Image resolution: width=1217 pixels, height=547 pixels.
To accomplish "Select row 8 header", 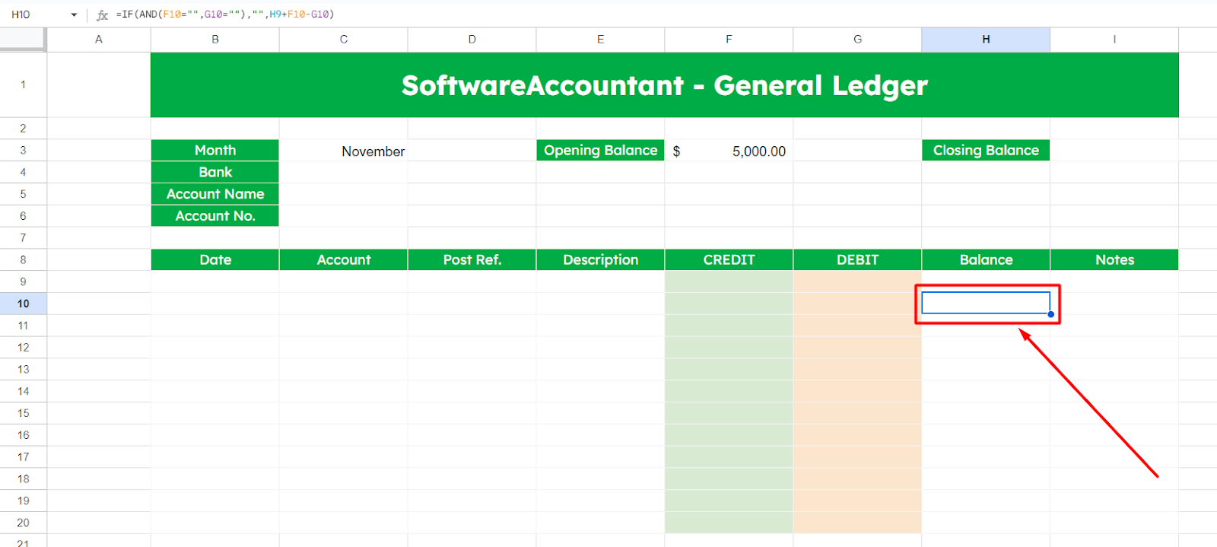I will point(23,259).
